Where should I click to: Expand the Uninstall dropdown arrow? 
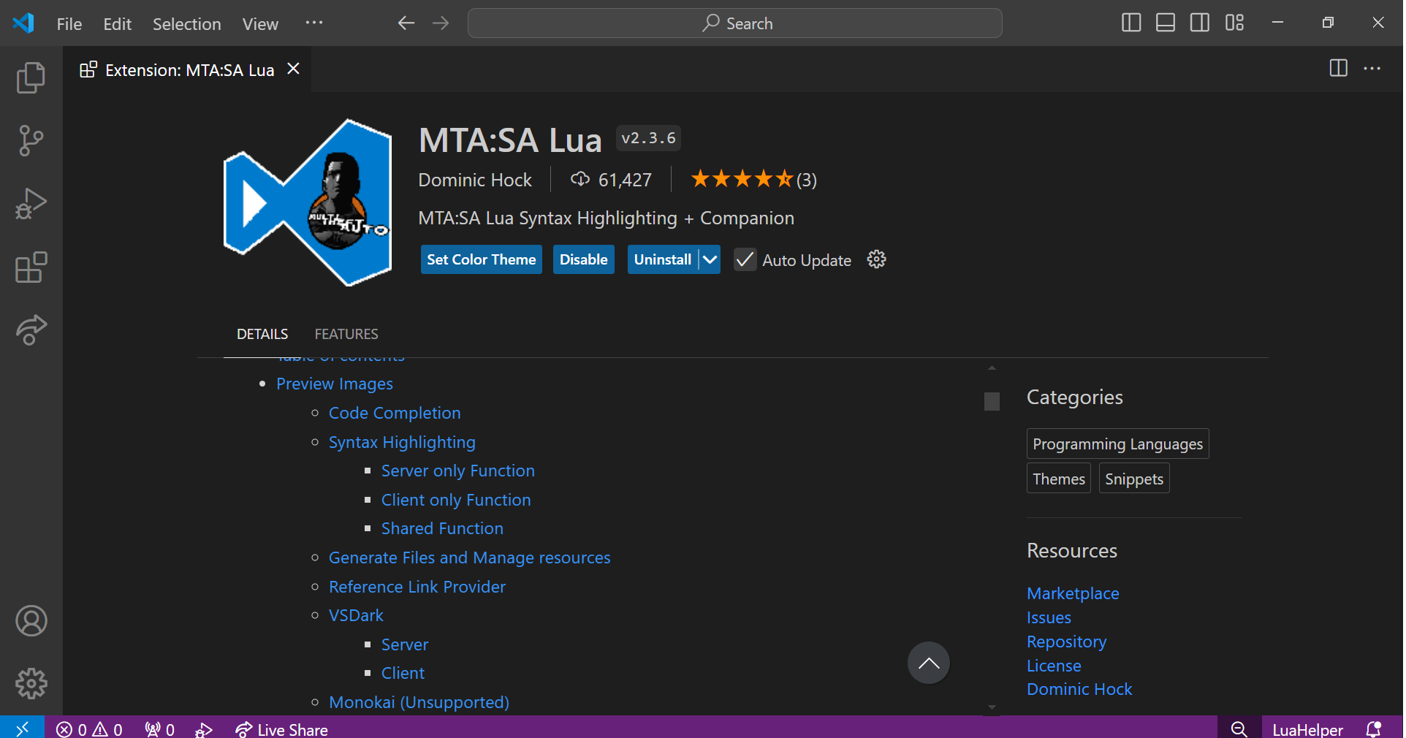coord(710,259)
